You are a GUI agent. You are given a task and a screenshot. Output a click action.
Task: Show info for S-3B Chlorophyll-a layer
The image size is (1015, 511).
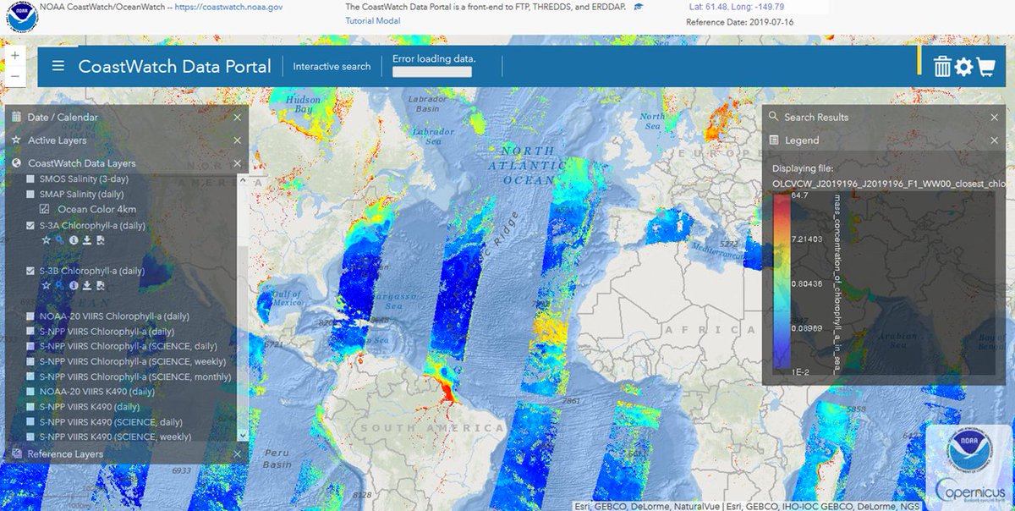[x=74, y=285]
